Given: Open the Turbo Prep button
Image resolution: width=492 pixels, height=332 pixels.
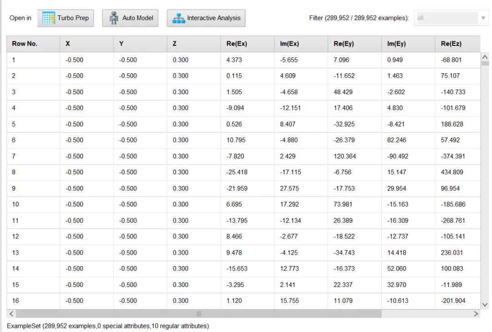Looking at the screenshot, I should pos(66,18).
